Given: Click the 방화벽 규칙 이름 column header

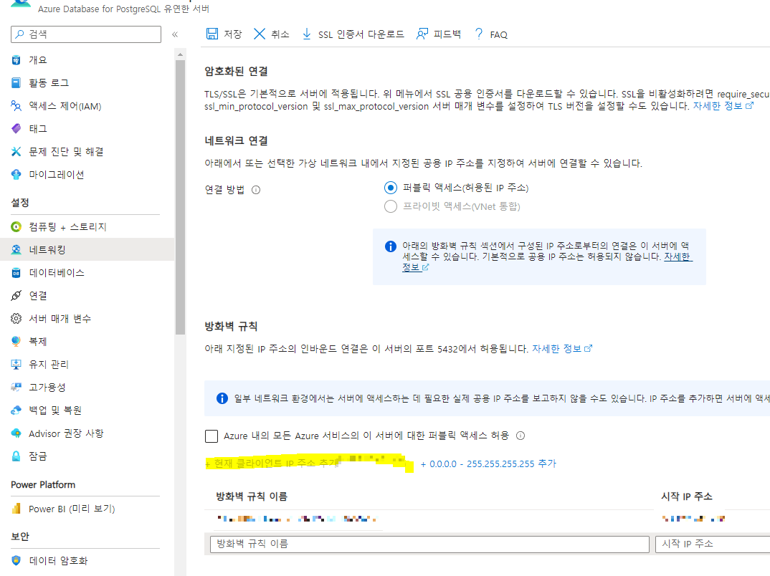Looking at the screenshot, I should pos(252,496).
